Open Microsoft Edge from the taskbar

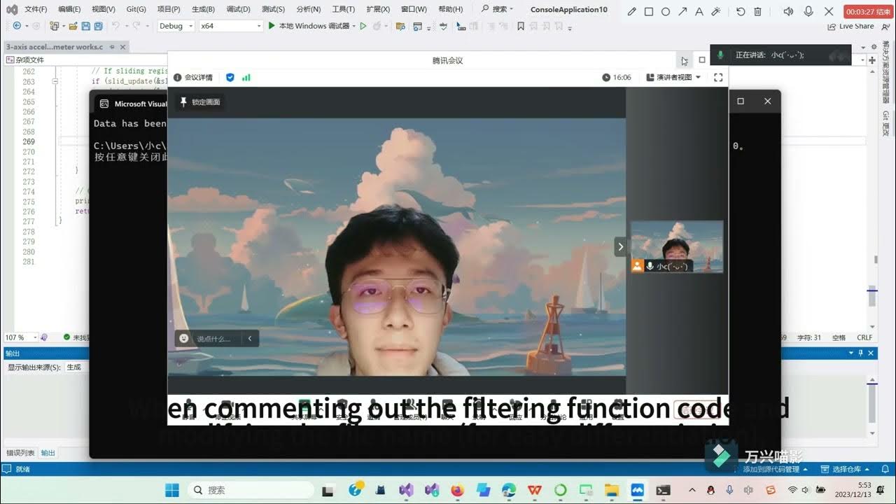pos(509,490)
